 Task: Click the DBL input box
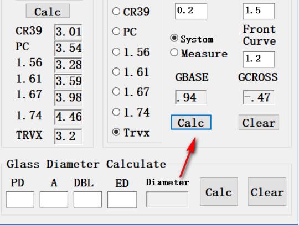[87, 200]
